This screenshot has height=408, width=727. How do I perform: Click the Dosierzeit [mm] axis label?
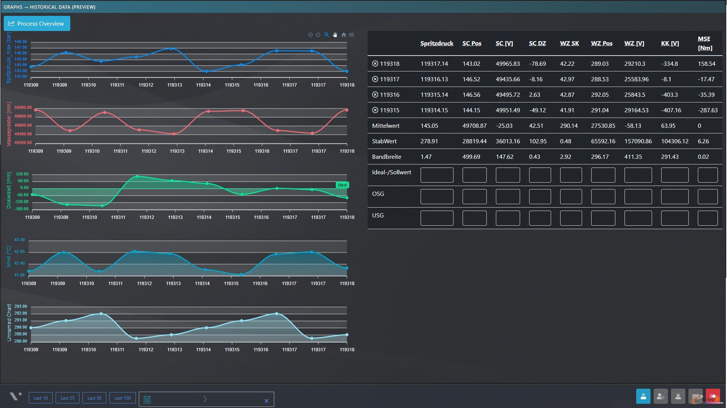point(9,191)
